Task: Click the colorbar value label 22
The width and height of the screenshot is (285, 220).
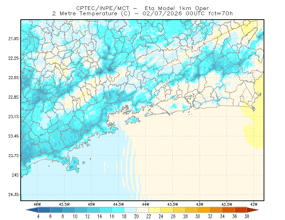Action: pos(149,216)
